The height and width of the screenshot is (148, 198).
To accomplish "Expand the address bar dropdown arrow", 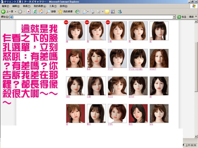I will pos(174,17).
